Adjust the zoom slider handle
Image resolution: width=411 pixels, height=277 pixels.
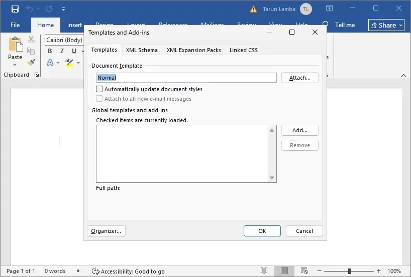click(x=349, y=271)
